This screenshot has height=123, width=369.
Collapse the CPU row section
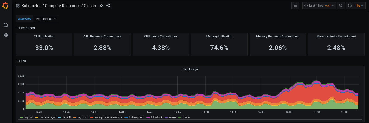click(22, 61)
